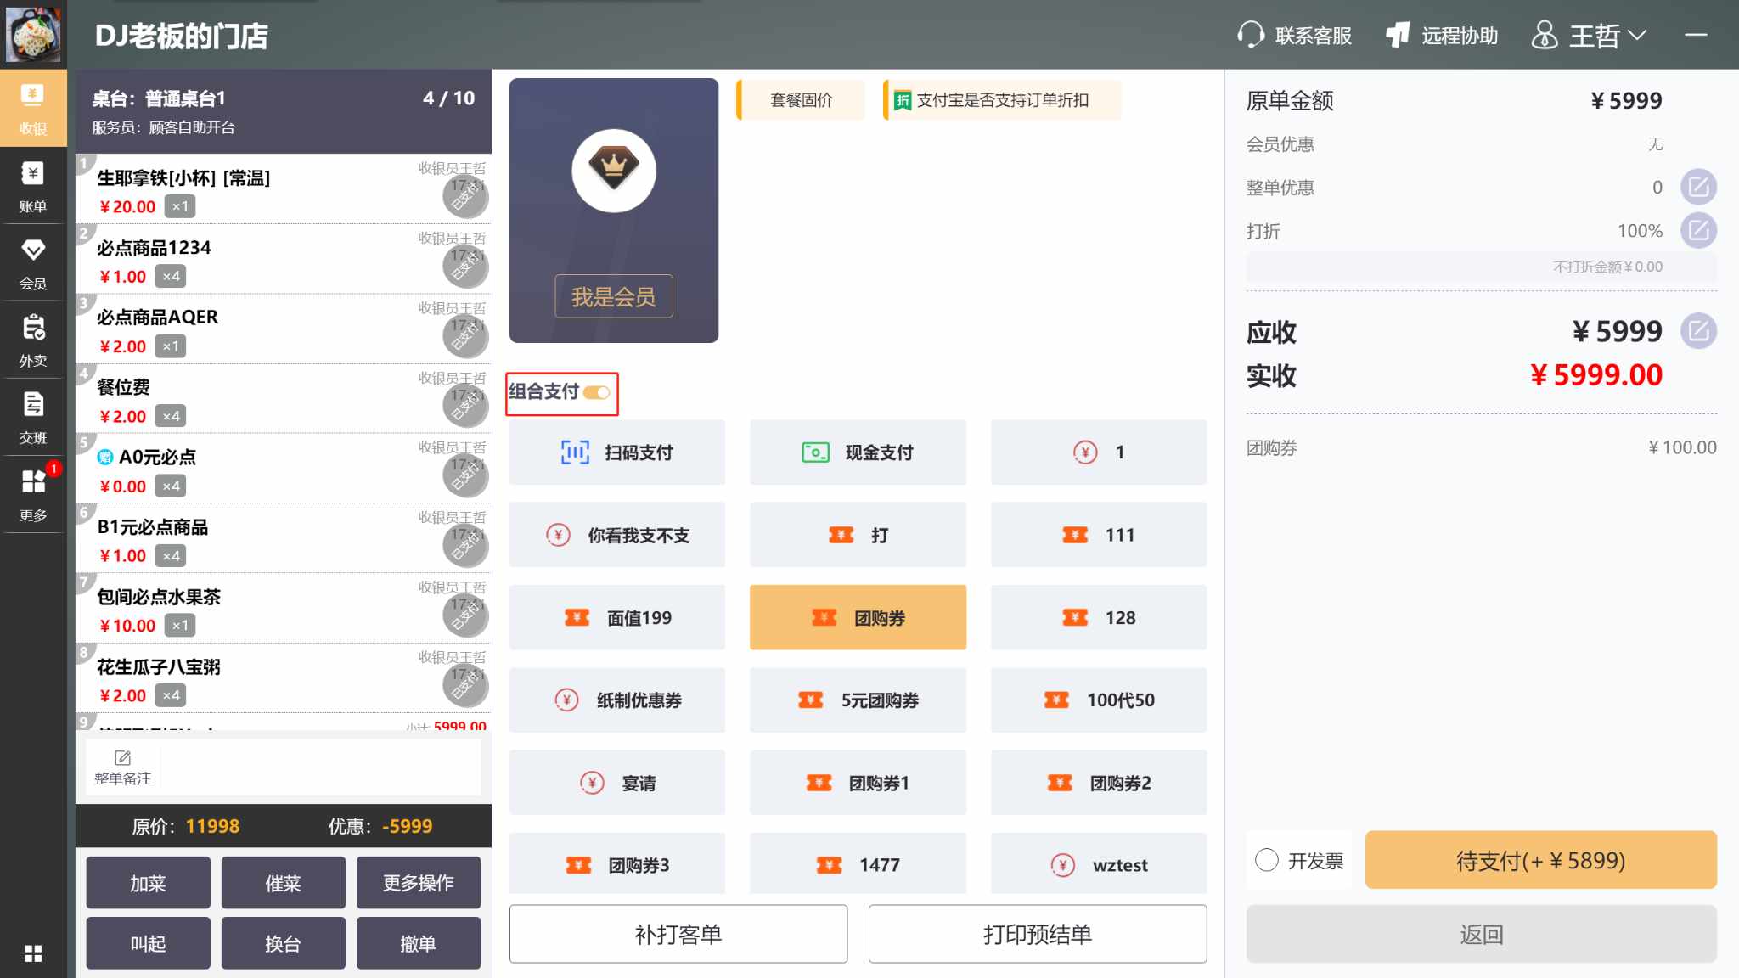Click the 换台 change table button
This screenshot has width=1739, height=978.
(283, 943)
